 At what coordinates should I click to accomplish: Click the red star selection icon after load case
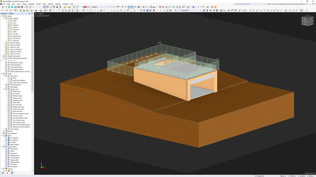click(x=118, y=7)
